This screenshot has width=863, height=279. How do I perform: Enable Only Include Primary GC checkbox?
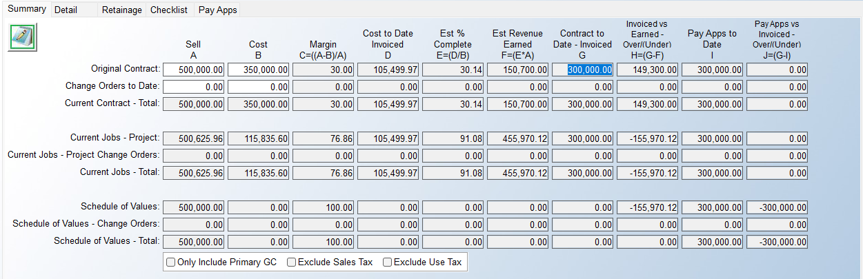[x=170, y=262]
